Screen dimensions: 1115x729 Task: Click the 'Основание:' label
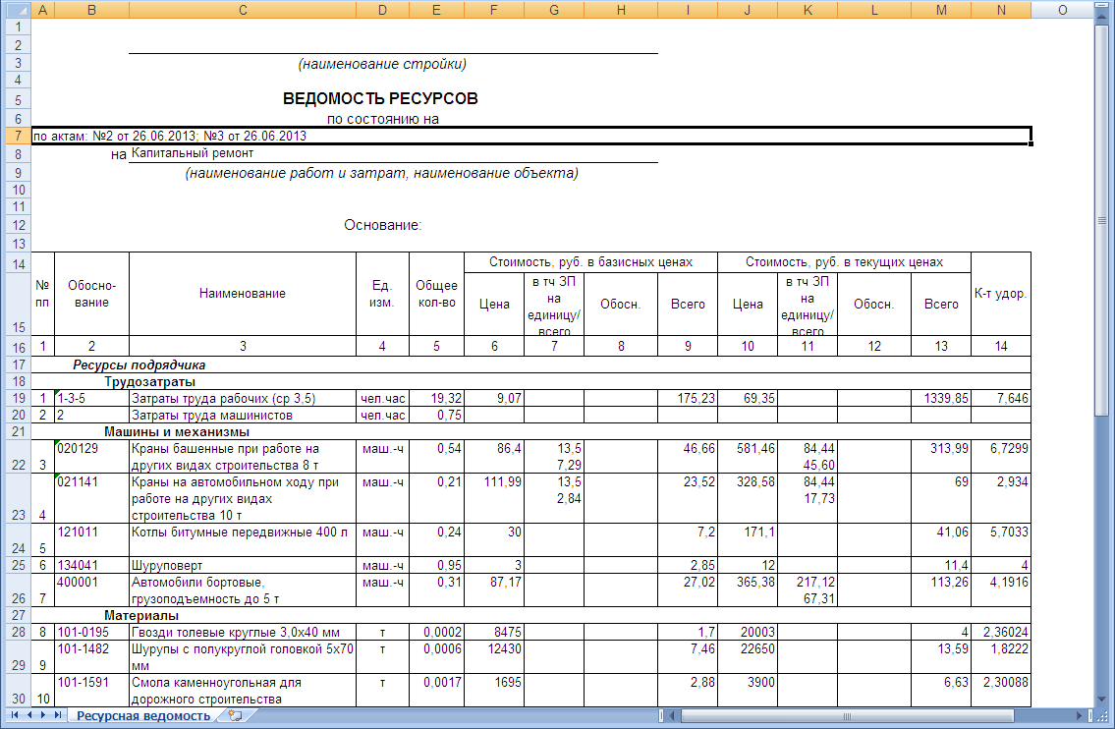tap(382, 225)
